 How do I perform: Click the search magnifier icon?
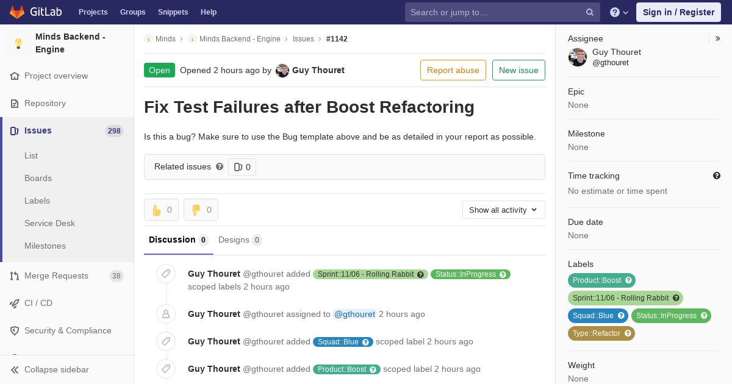click(x=590, y=12)
